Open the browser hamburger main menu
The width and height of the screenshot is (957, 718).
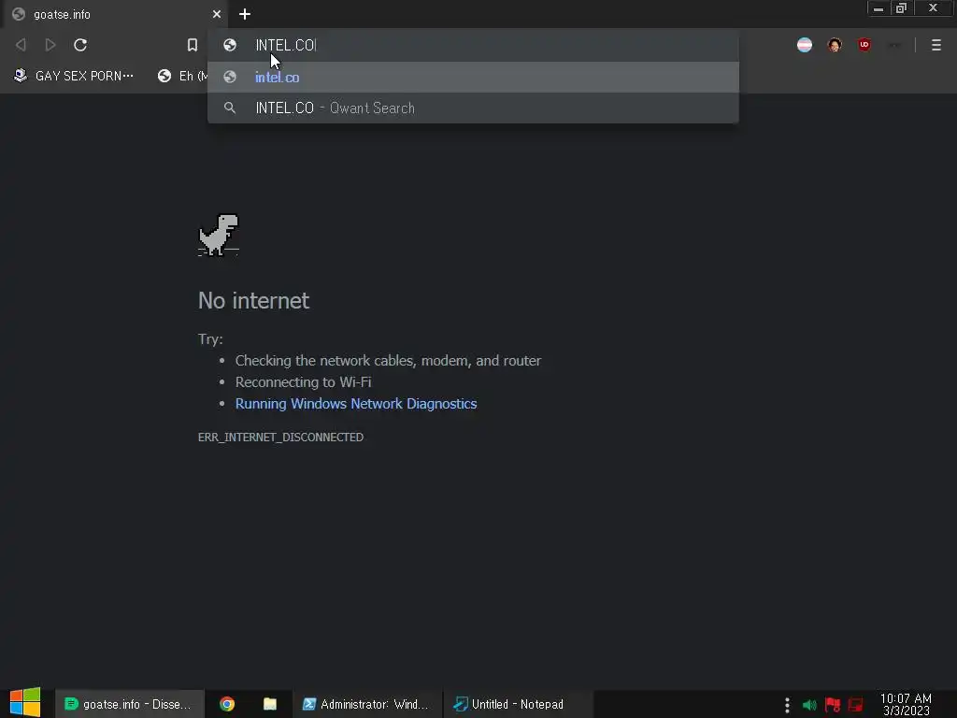tap(936, 45)
